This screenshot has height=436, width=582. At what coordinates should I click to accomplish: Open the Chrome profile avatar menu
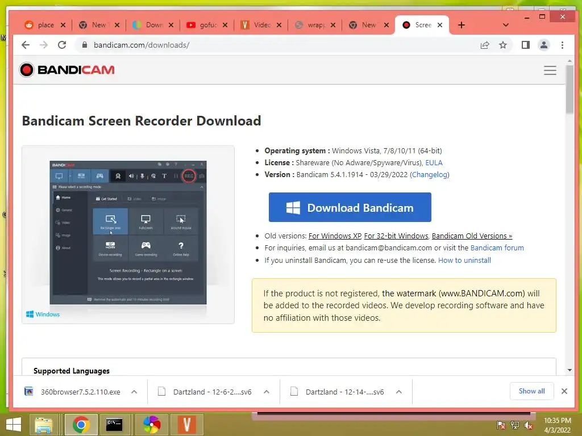[x=544, y=45]
